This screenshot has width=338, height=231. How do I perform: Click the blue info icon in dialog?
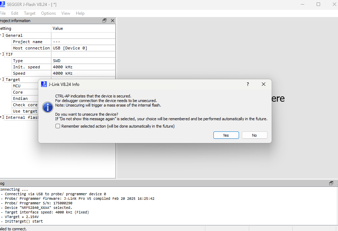pos(48,107)
